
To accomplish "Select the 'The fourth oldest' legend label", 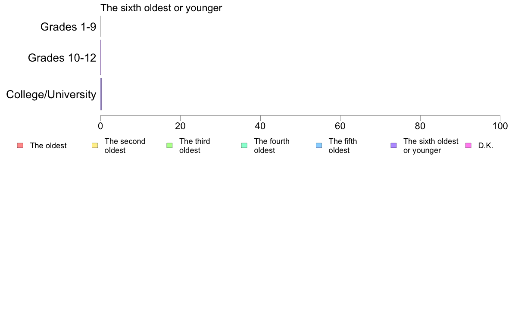I will click(272, 146).
